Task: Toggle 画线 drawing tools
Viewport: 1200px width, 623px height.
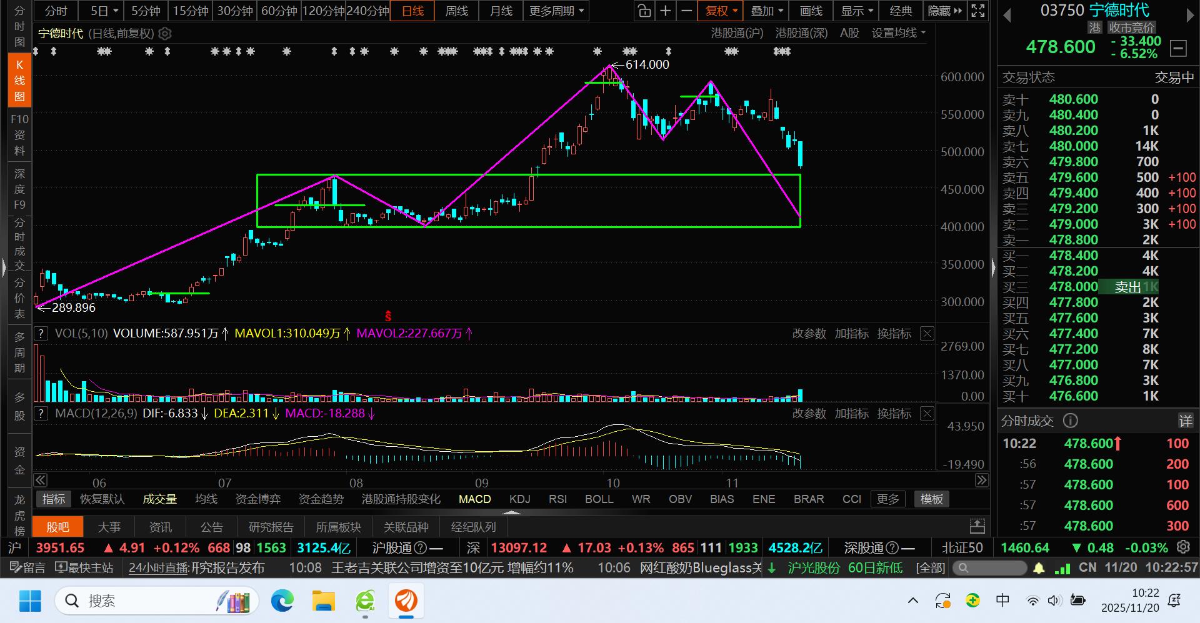Action: (x=811, y=11)
